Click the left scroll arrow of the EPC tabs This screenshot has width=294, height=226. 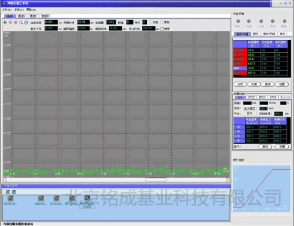[285, 97]
